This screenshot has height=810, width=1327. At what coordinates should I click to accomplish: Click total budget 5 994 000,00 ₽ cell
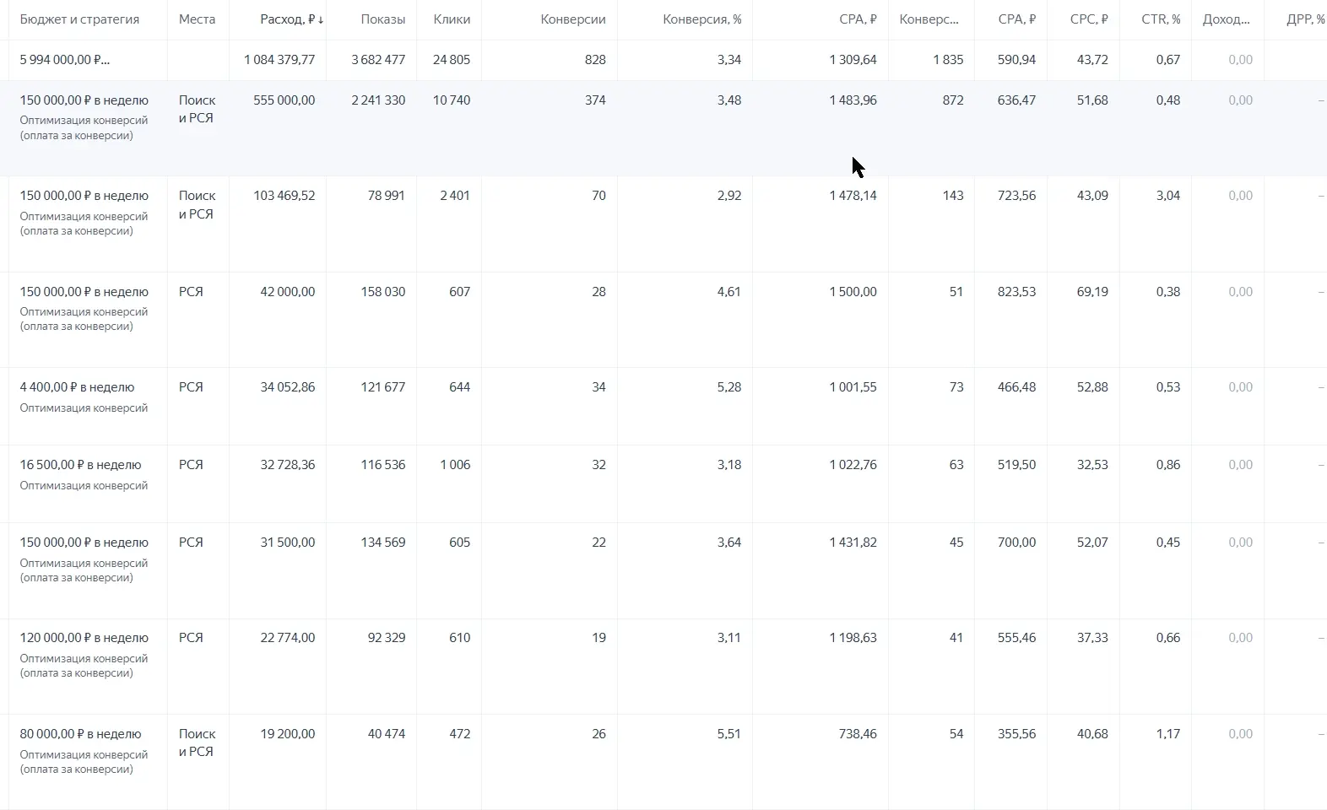tap(64, 60)
